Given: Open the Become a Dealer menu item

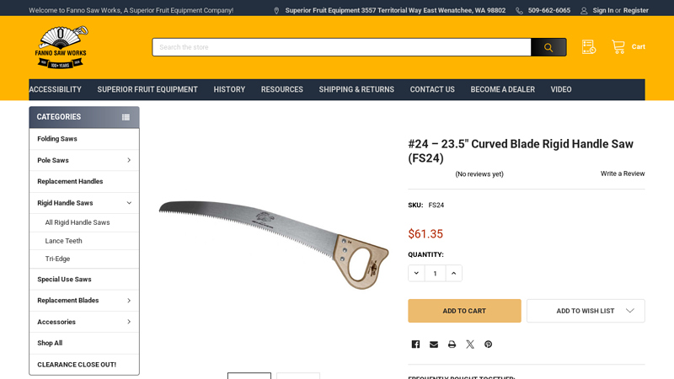Looking at the screenshot, I should tap(502, 89).
